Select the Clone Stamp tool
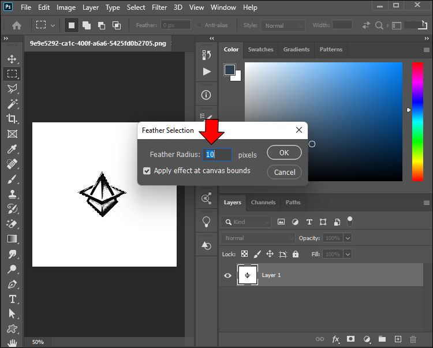Viewport: 433px width, 348px height. coord(12,194)
